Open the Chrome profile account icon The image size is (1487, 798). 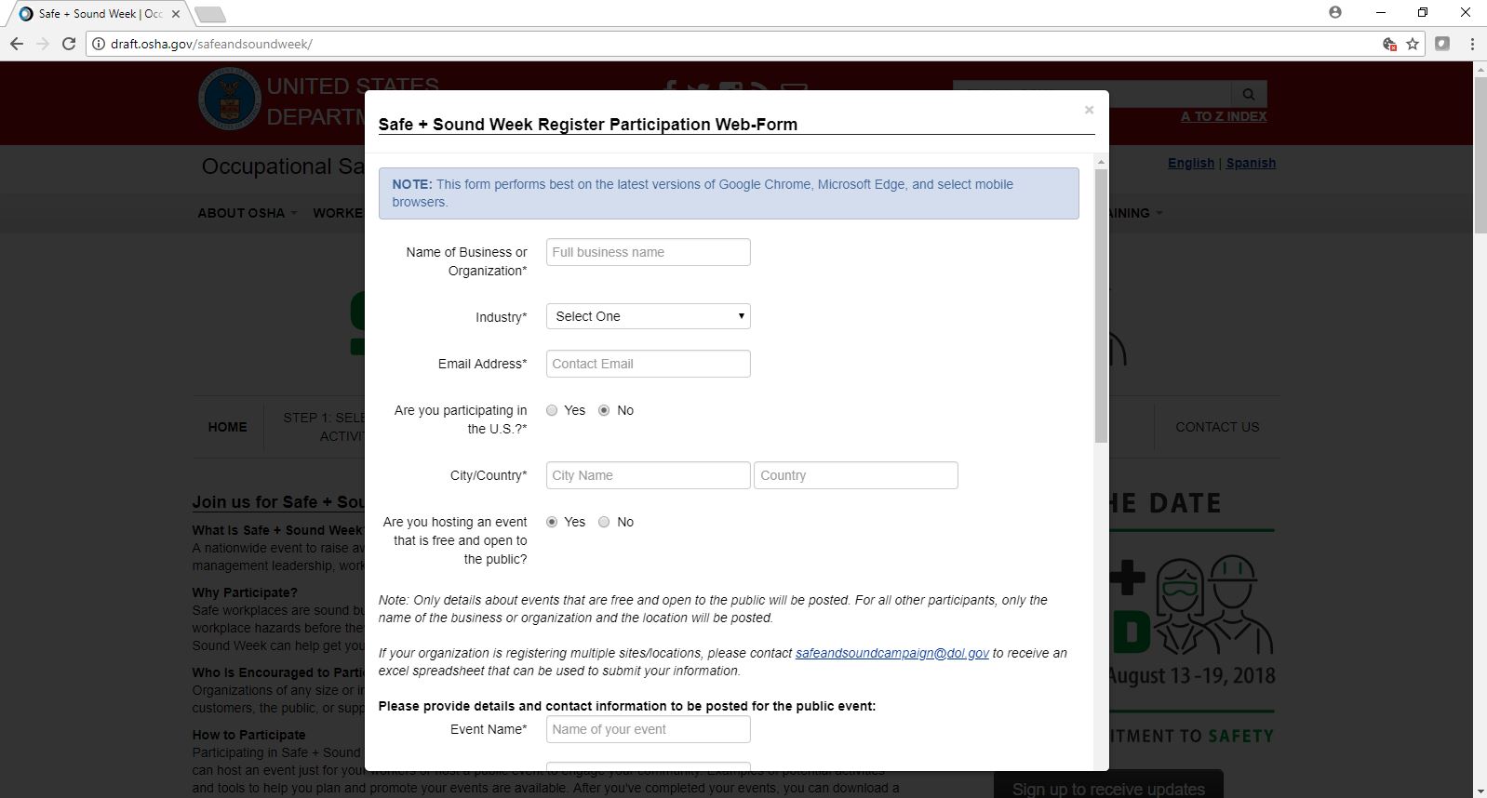click(1335, 13)
